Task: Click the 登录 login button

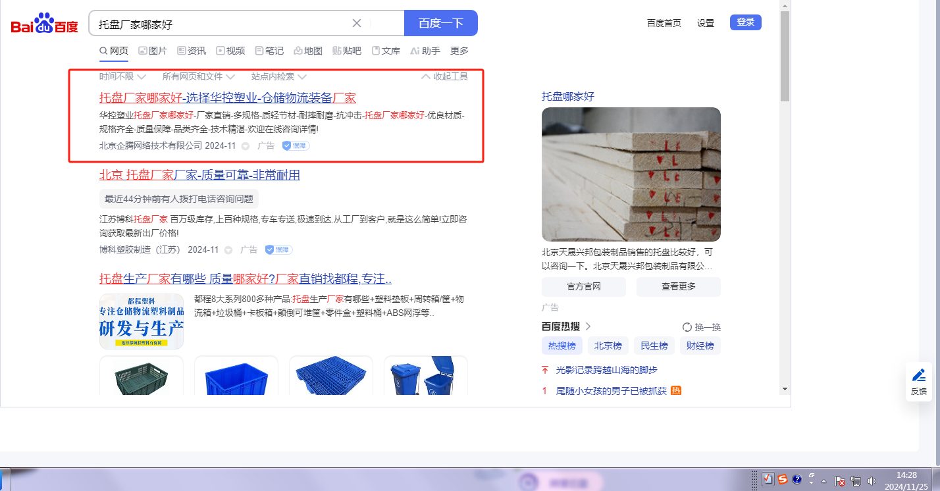Action: click(x=746, y=22)
